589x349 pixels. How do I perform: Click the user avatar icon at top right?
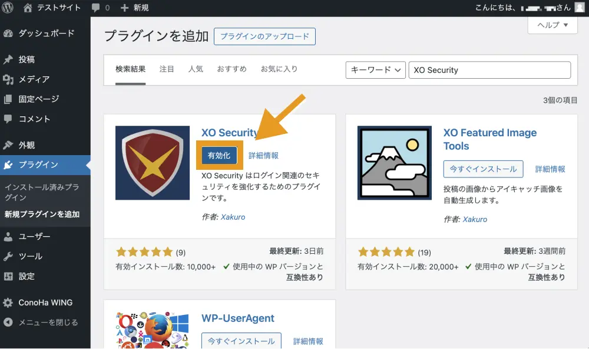pyautogui.click(x=580, y=8)
